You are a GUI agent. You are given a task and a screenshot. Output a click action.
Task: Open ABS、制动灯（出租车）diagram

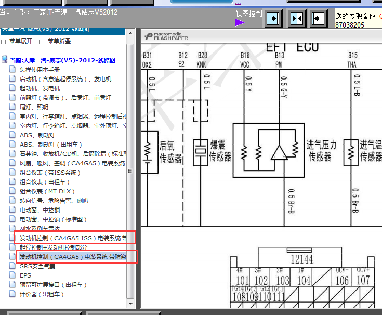(x=51, y=145)
